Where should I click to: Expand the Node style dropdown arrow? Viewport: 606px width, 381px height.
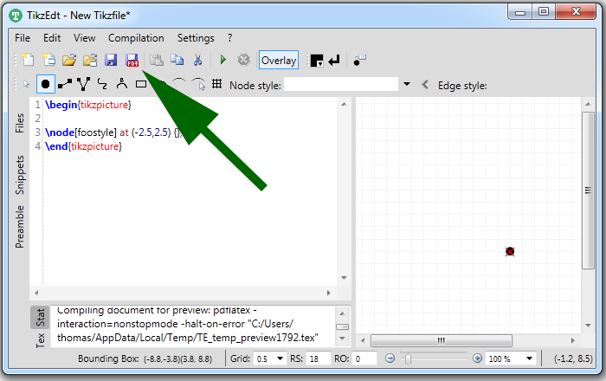tap(407, 84)
